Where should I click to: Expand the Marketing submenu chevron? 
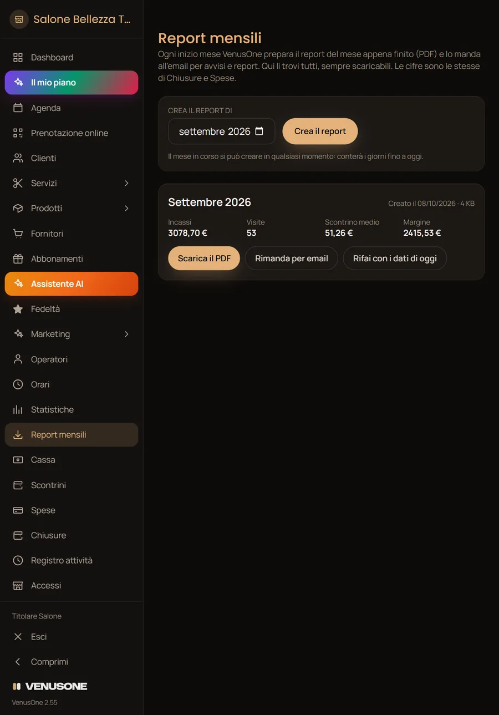(x=126, y=334)
